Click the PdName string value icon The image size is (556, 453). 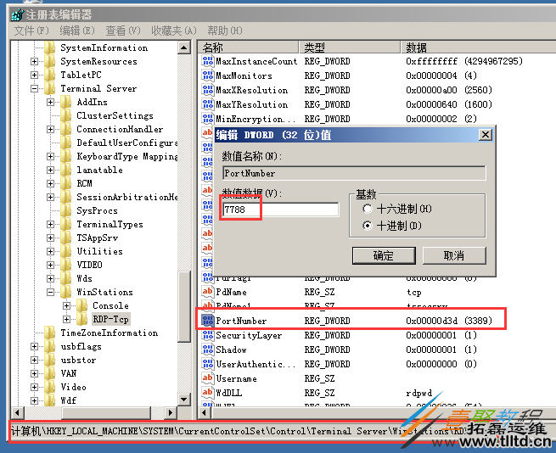207,292
